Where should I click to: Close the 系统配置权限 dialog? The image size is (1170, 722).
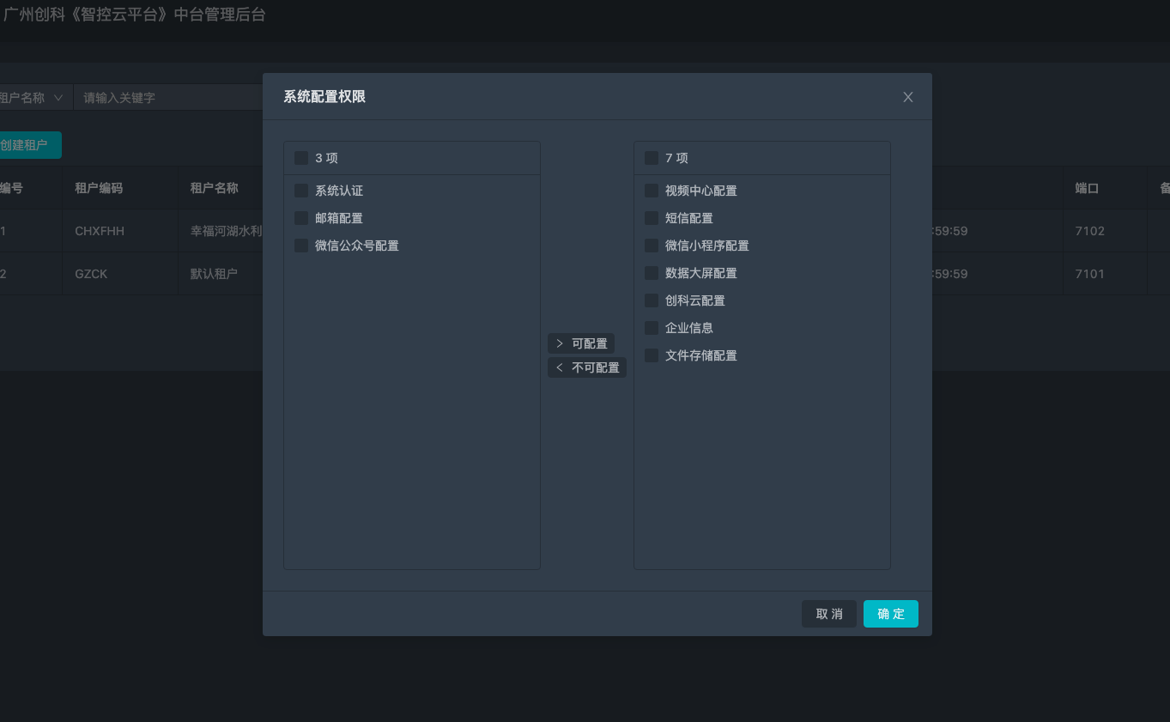tap(907, 97)
